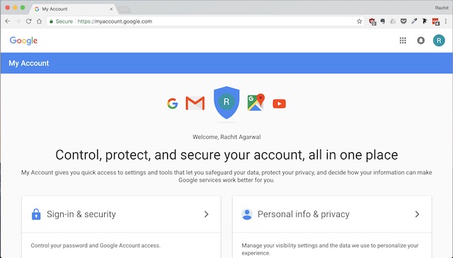Open the Sign-in & security heading
Screen dimensions: 453x258
click(81, 214)
